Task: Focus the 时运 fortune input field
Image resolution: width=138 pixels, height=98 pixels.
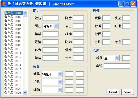Action: pos(126,26)
